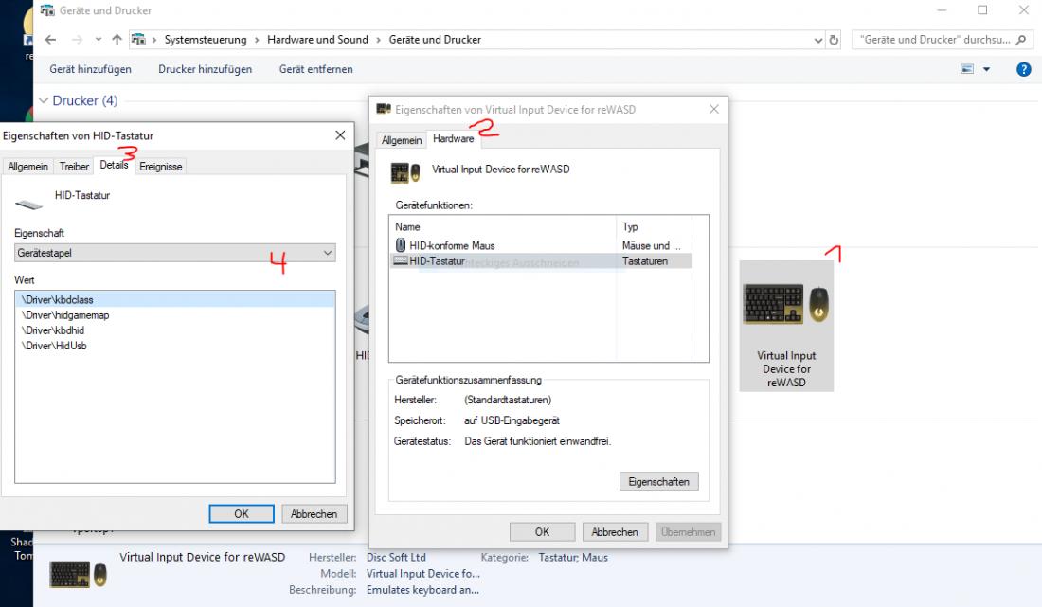The image size is (1042, 607).
Task: Collapse the Drucker (4) group
Action: click(x=44, y=100)
